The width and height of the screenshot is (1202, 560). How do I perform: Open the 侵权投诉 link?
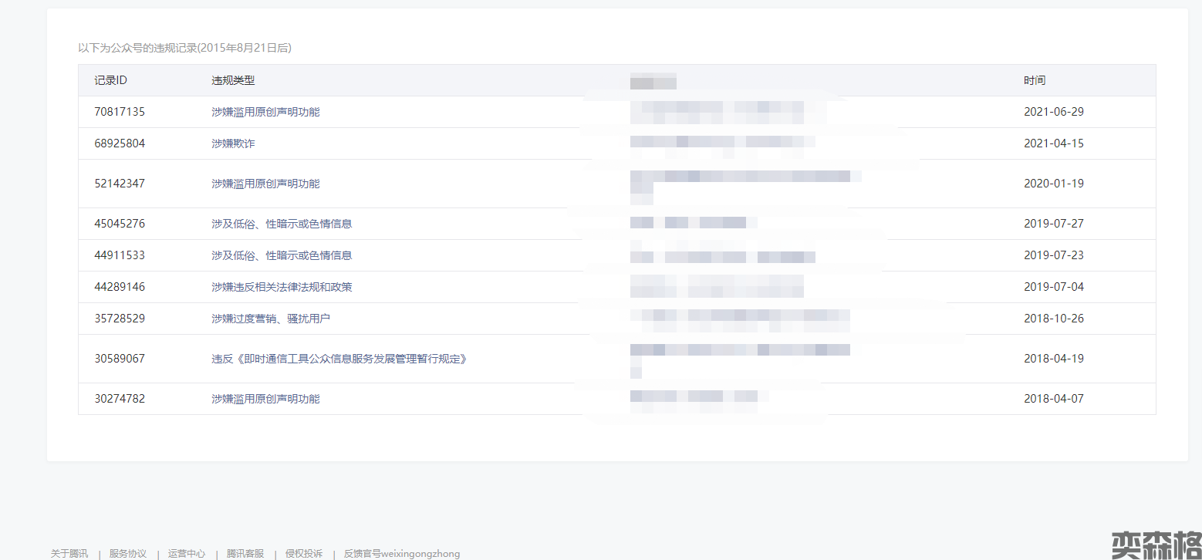304,553
